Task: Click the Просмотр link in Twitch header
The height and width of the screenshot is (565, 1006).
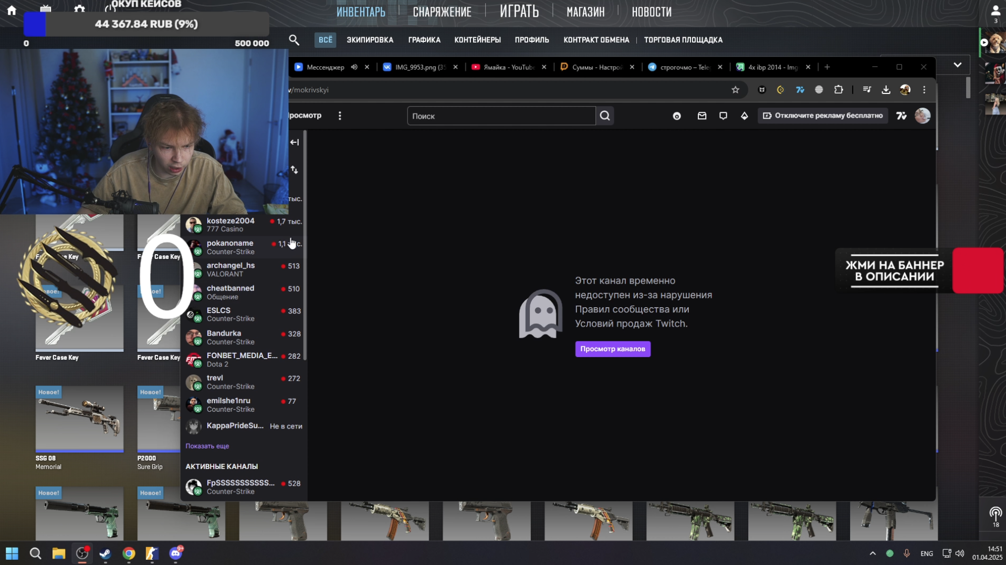Action: click(305, 116)
